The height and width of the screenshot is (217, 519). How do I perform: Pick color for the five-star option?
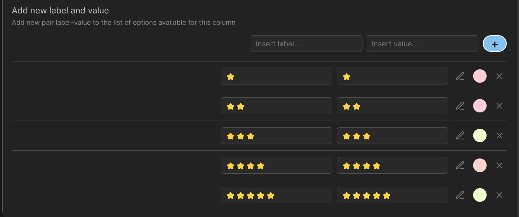480,195
